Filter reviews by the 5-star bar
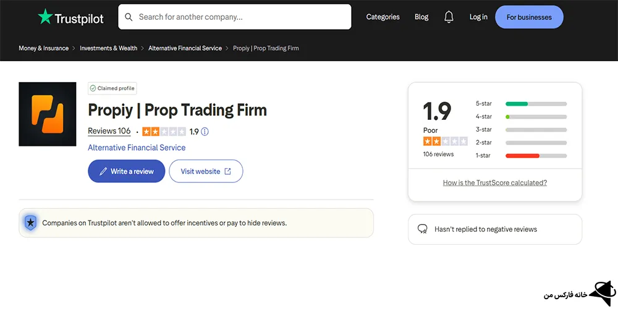Viewport: 618px width, 309px height. (x=535, y=104)
